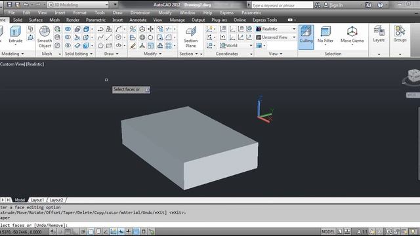
Task: Expand the Solid Editing panel
Action: [x=79, y=54]
